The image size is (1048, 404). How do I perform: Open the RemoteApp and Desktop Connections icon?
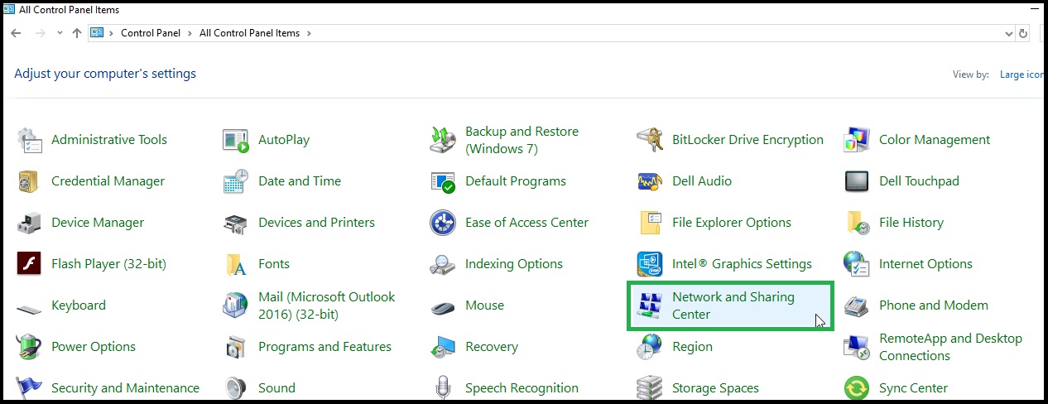coord(857,347)
